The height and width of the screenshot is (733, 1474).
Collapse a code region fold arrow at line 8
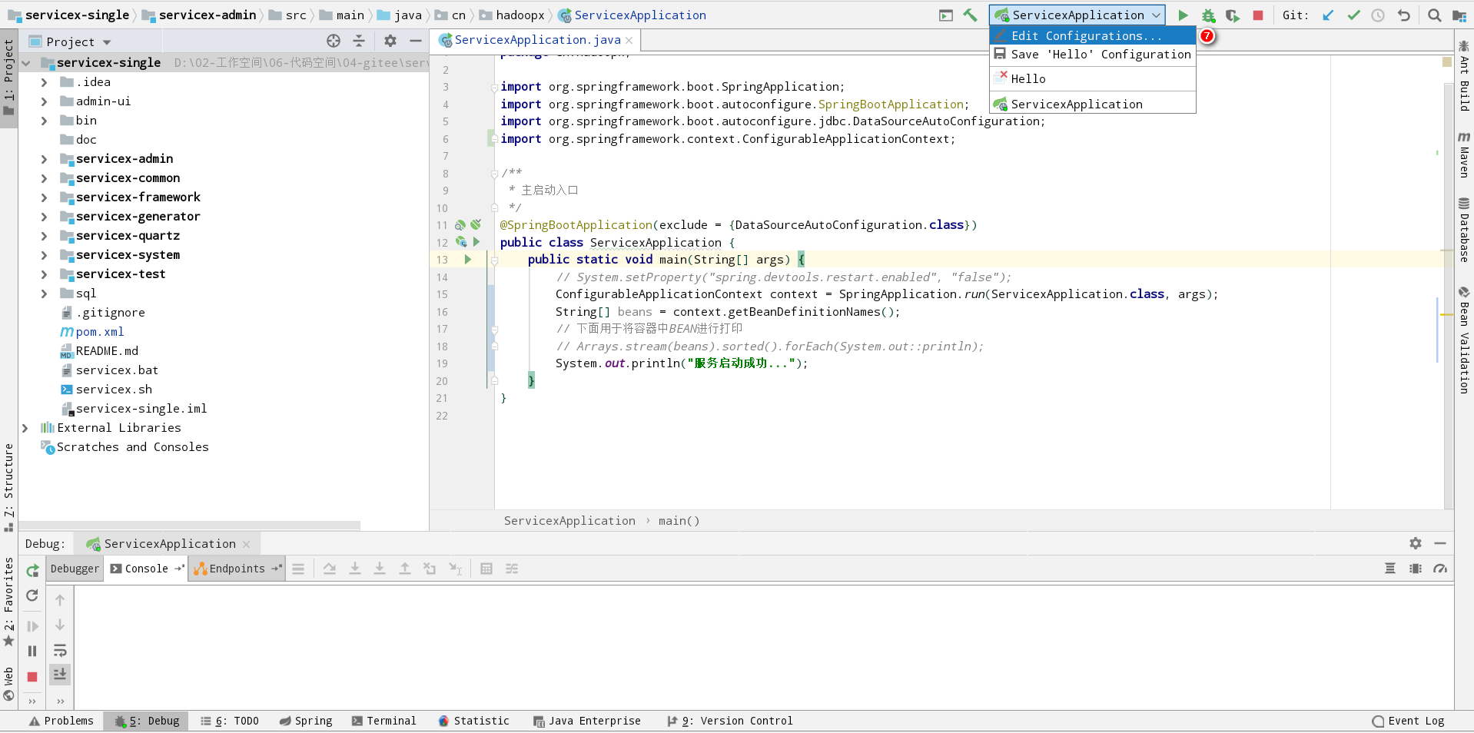pyautogui.click(x=494, y=174)
